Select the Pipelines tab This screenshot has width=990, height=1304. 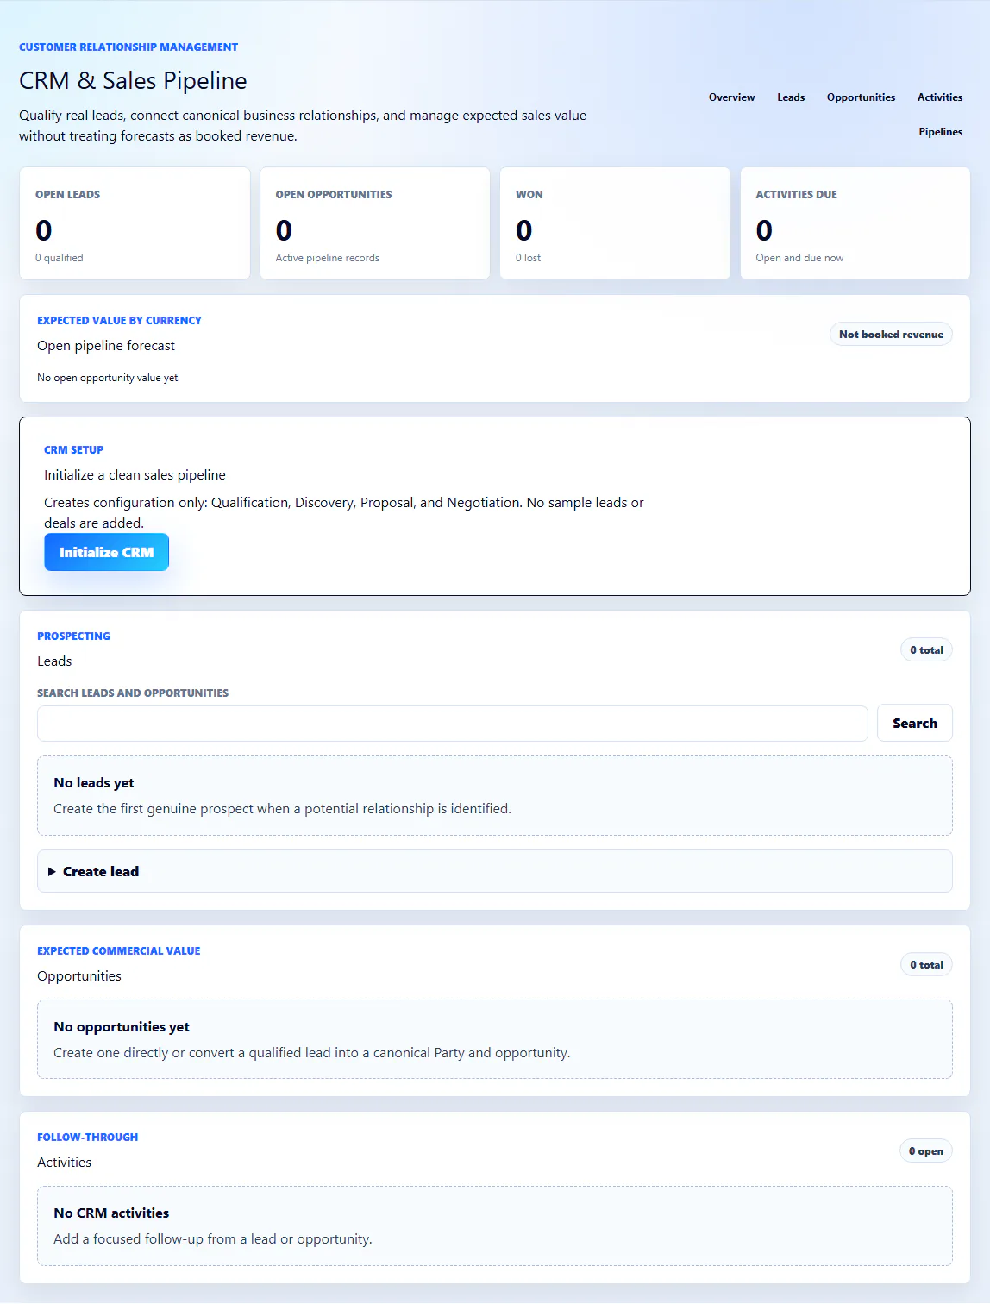(940, 132)
